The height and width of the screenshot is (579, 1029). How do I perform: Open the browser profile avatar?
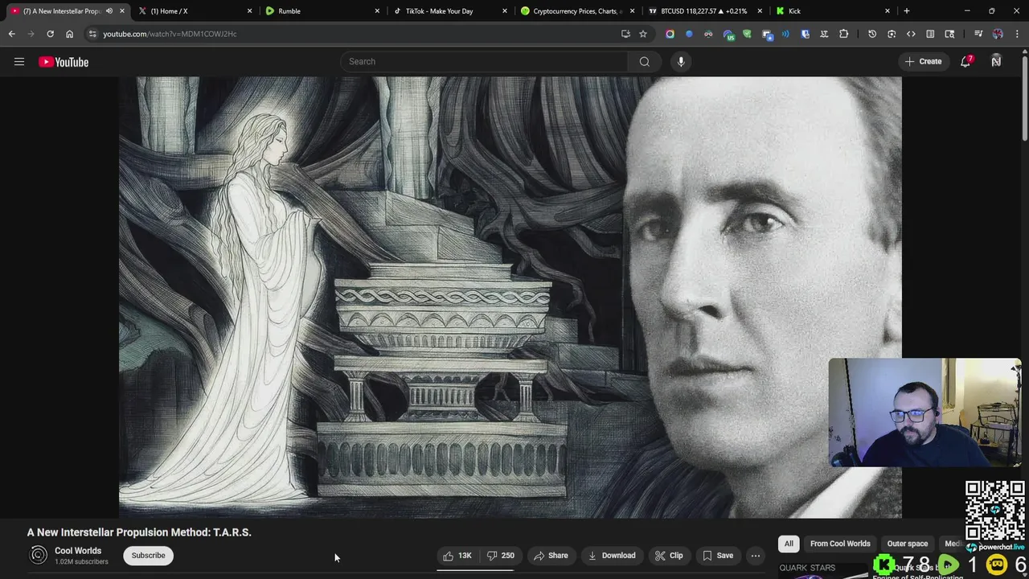click(x=998, y=34)
